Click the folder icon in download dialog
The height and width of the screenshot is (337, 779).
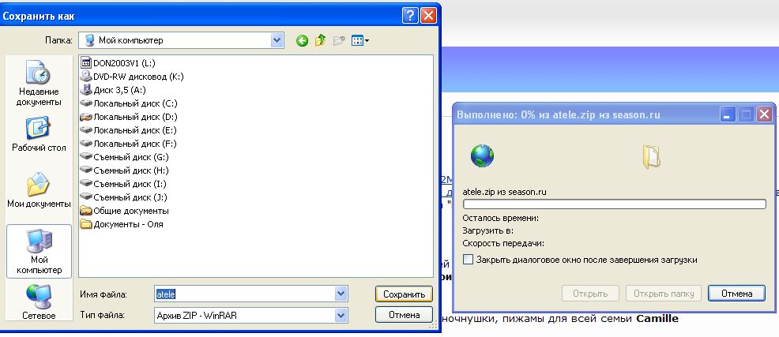pyautogui.click(x=651, y=157)
